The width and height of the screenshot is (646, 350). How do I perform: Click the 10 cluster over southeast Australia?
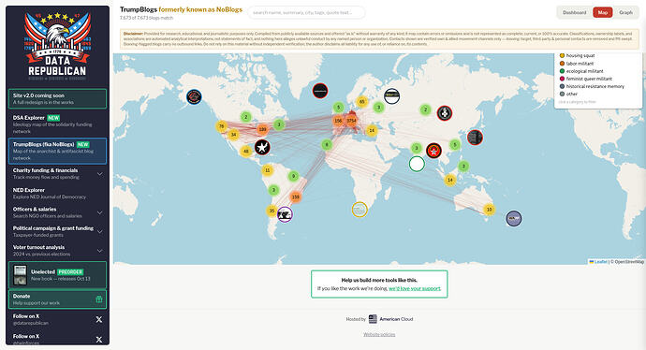click(489, 210)
